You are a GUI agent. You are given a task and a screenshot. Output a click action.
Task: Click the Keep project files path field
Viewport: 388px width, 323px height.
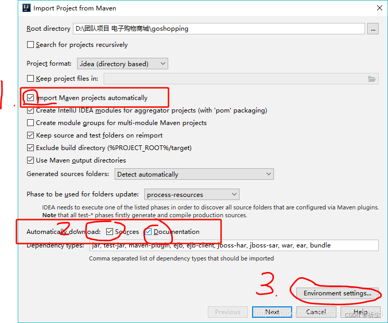(x=241, y=79)
